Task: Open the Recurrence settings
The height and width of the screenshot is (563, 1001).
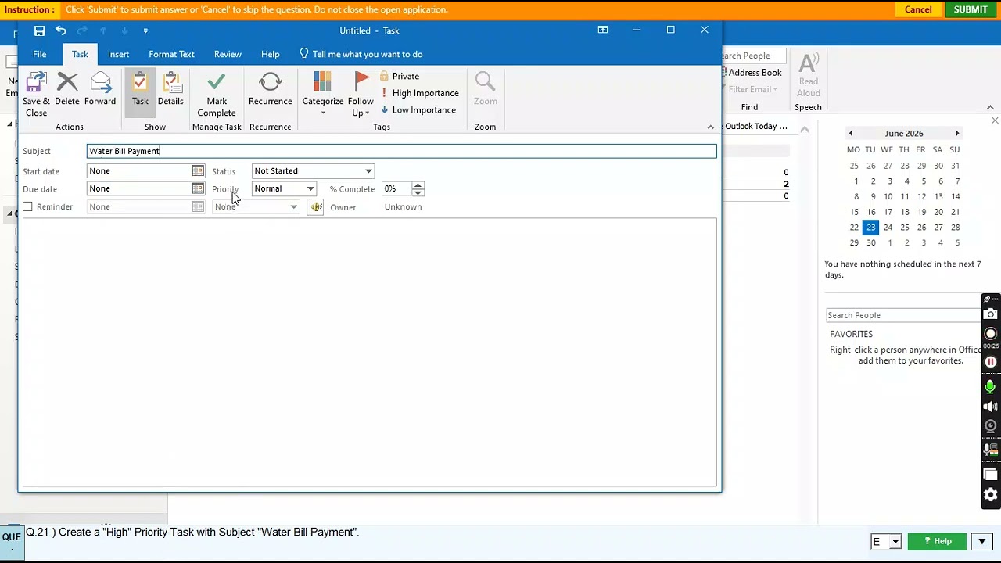Action: click(x=271, y=89)
